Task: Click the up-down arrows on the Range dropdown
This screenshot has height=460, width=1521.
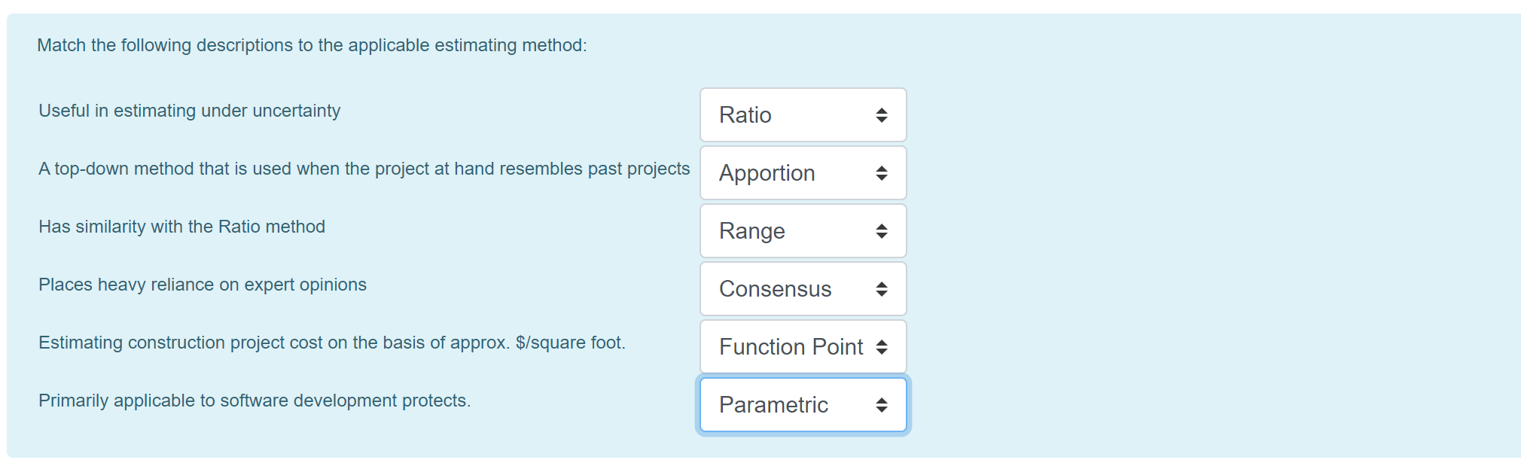Action: pos(882,231)
